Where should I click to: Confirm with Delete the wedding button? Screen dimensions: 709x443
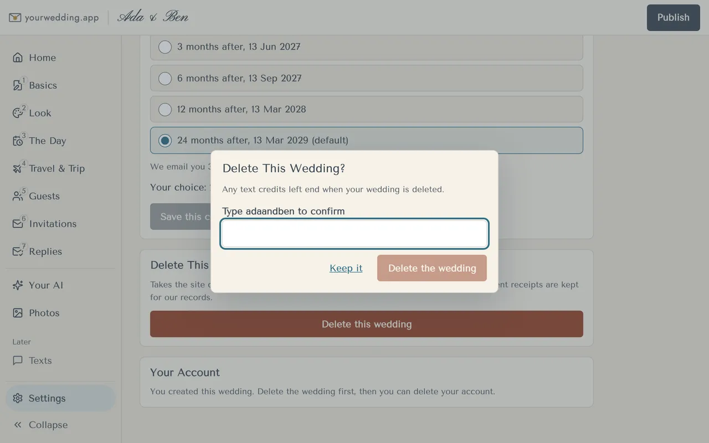click(x=432, y=268)
